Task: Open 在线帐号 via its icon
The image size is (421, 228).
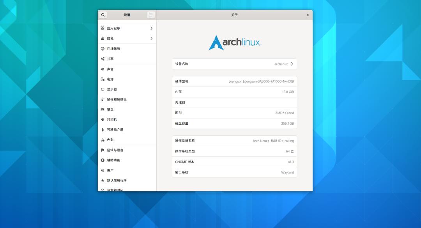Action: pos(103,48)
